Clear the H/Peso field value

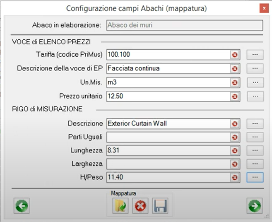coord(235,177)
